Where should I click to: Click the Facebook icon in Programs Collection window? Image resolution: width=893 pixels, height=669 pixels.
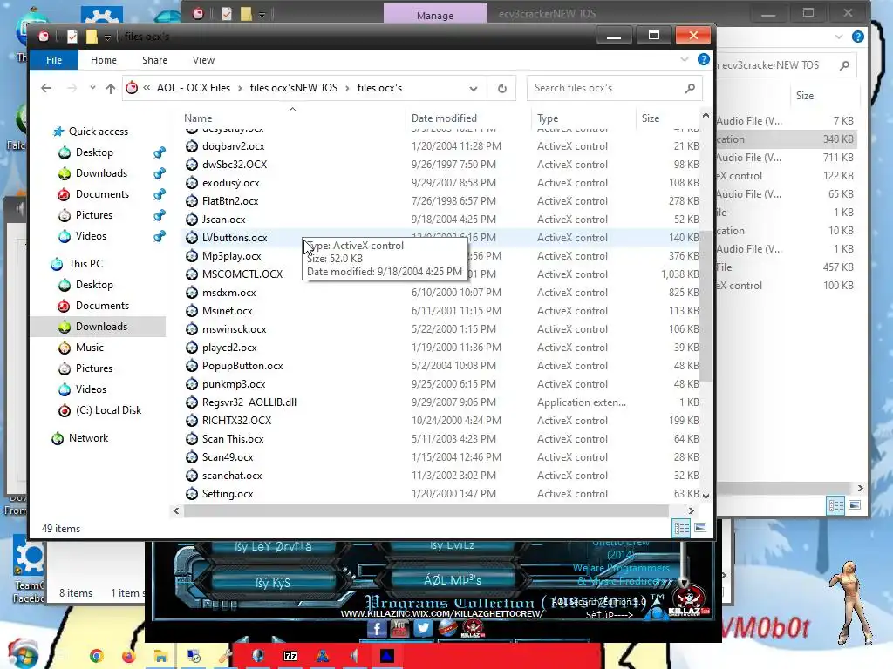coord(377,628)
